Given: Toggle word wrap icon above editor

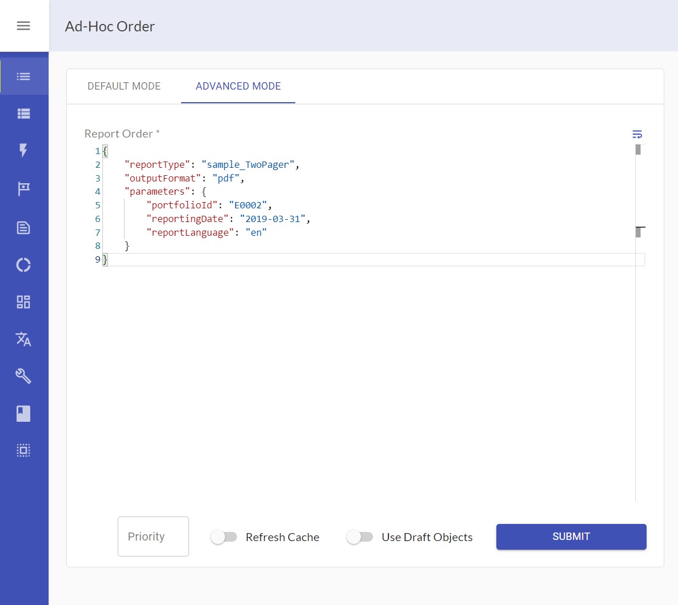Looking at the screenshot, I should [637, 134].
